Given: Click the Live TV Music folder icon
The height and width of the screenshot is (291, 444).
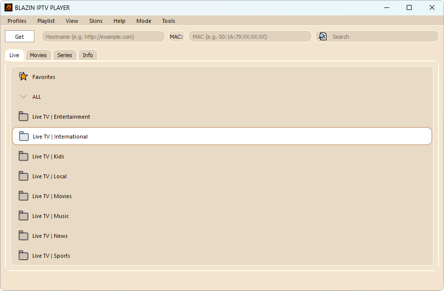Looking at the screenshot, I should pyautogui.click(x=23, y=216).
